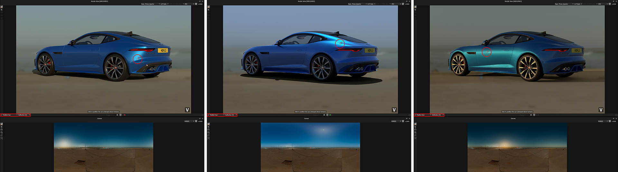Open the gear settings in the middle Canvas header
This screenshot has height=172, width=618.
[x=403, y=121]
